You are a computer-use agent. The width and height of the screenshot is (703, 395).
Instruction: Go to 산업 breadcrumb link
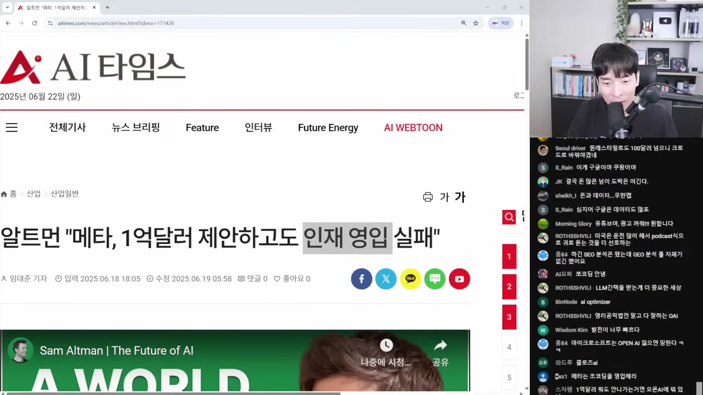[33, 194]
